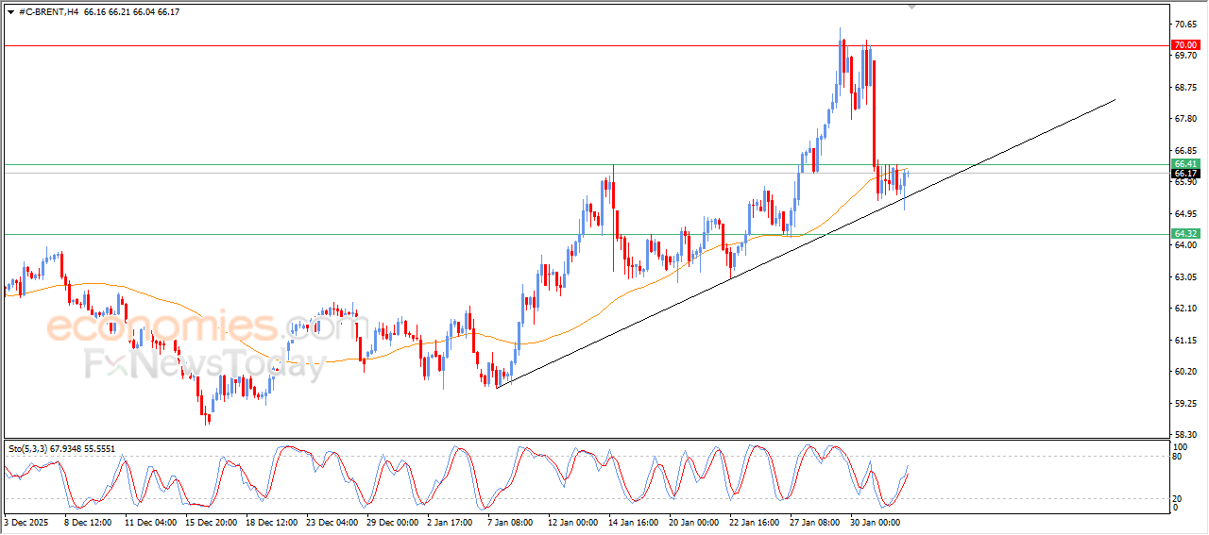Click the 59.25 price axis label
The height and width of the screenshot is (535, 1209).
point(1185,404)
